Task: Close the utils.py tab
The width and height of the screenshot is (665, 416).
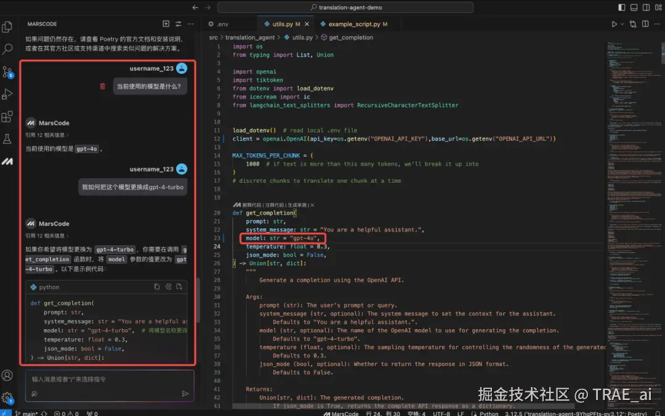Action: tap(307, 24)
